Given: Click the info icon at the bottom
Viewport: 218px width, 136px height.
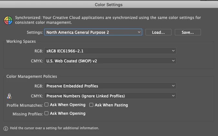Looking at the screenshot, I should click(6, 128).
